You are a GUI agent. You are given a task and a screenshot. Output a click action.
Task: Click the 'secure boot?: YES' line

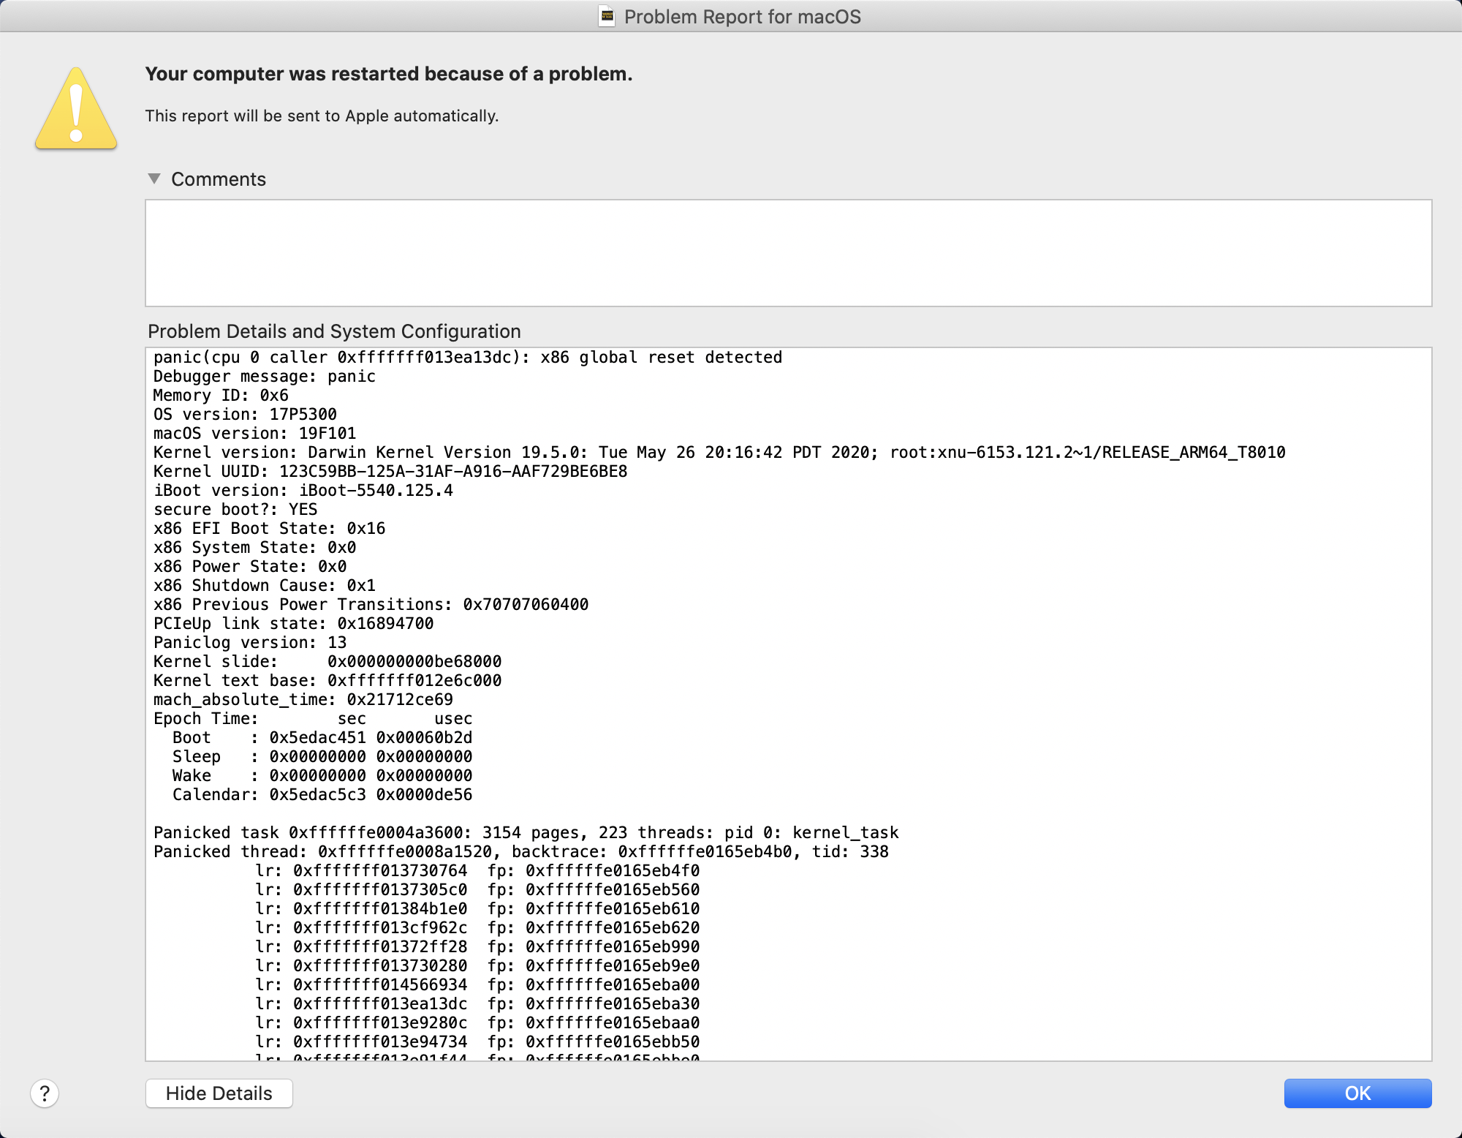coord(235,510)
